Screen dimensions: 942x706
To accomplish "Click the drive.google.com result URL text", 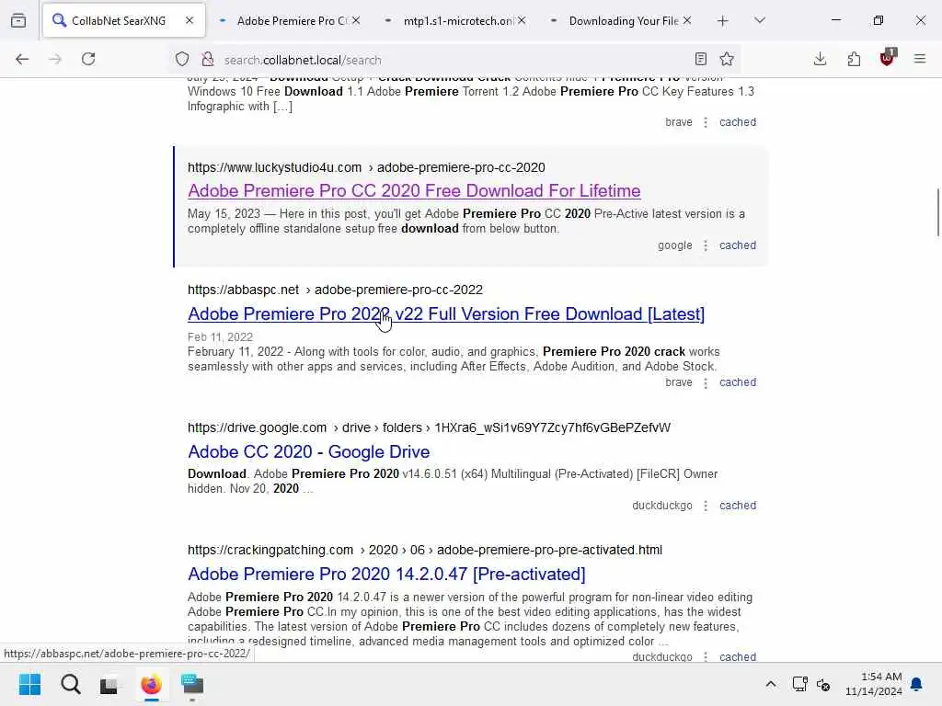I will tap(429, 427).
